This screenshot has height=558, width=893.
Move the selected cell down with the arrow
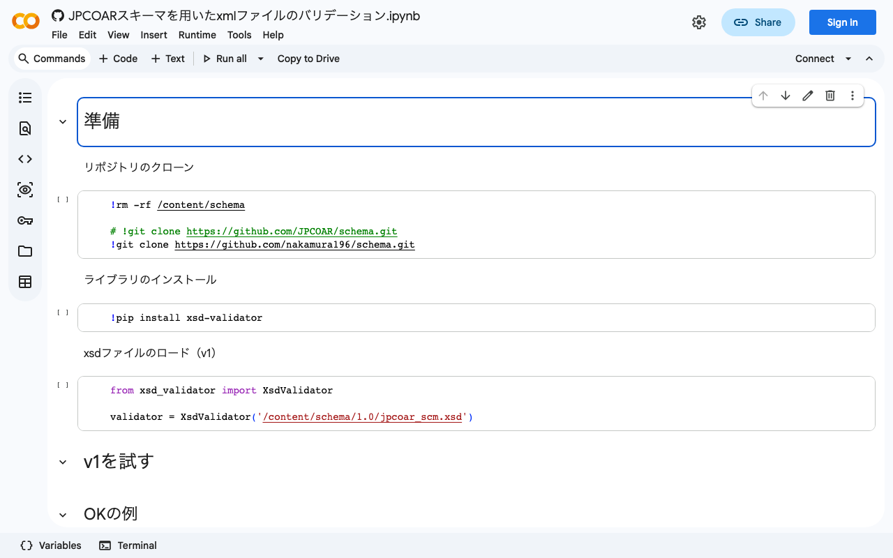pos(786,96)
